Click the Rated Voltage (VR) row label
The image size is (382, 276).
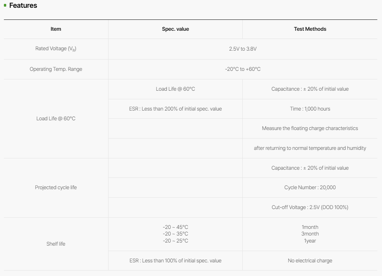point(56,49)
